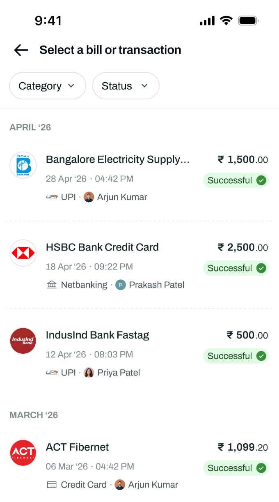Select the ACT Fibernet transaction
Image resolution: width=279 pixels, height=502 pixels.
[139, 465]
